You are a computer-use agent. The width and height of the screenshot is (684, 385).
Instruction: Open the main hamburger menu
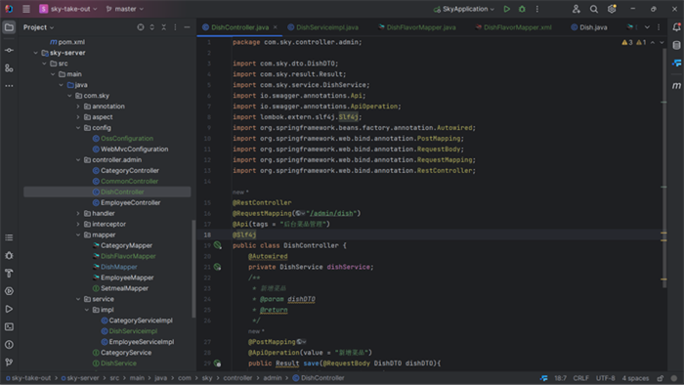26,9
